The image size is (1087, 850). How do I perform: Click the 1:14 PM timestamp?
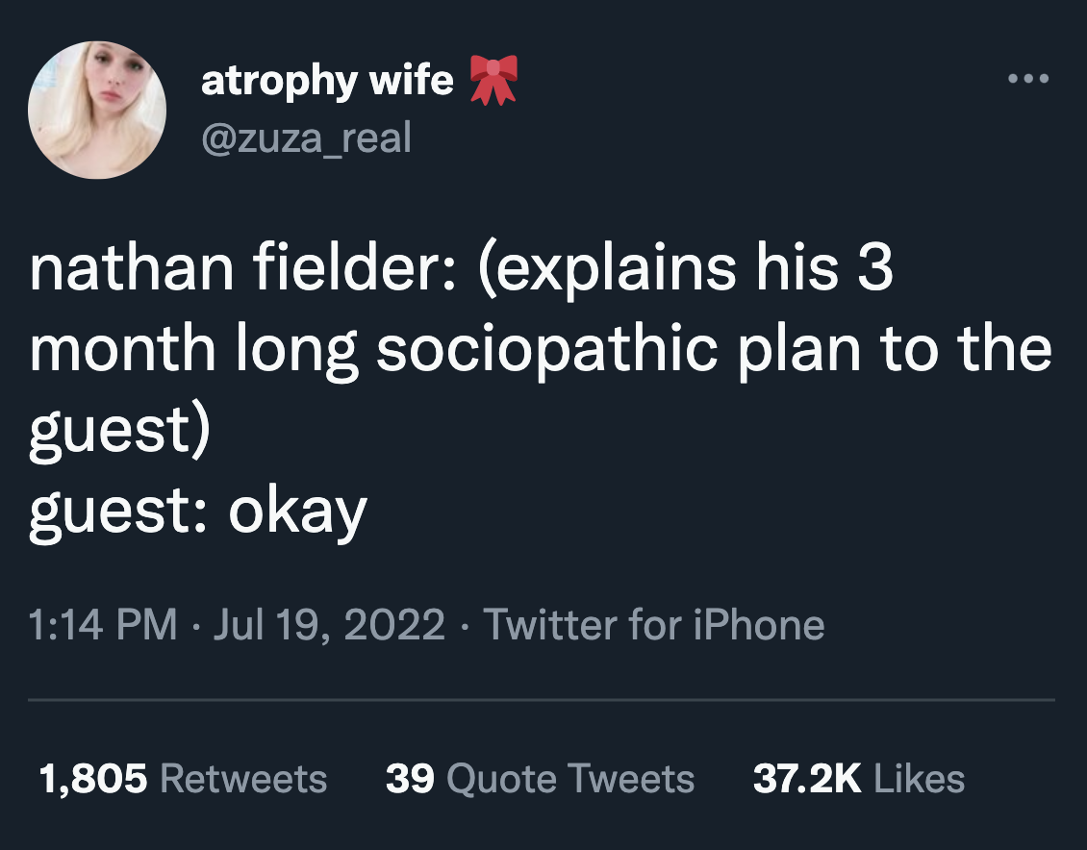pos(103,625)
